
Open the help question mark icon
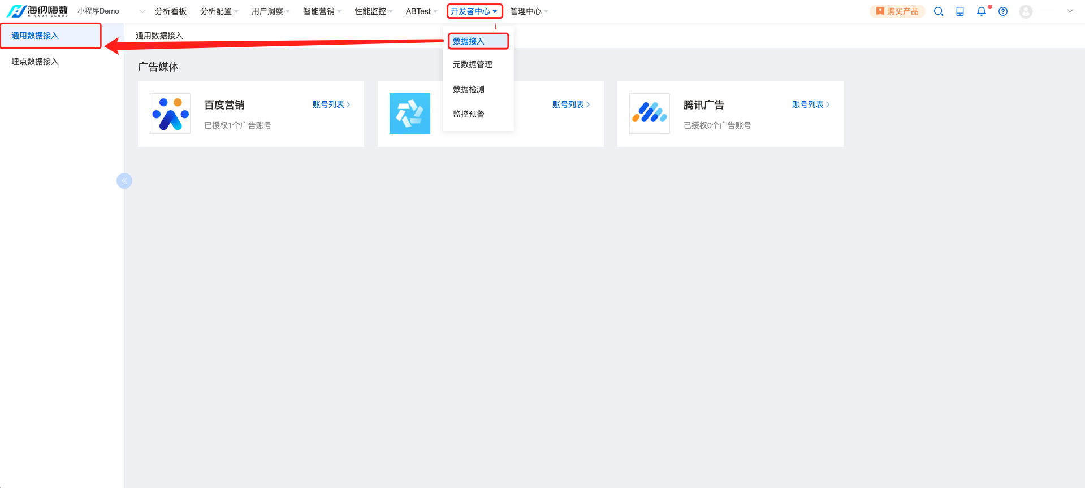click(1003, 11)
